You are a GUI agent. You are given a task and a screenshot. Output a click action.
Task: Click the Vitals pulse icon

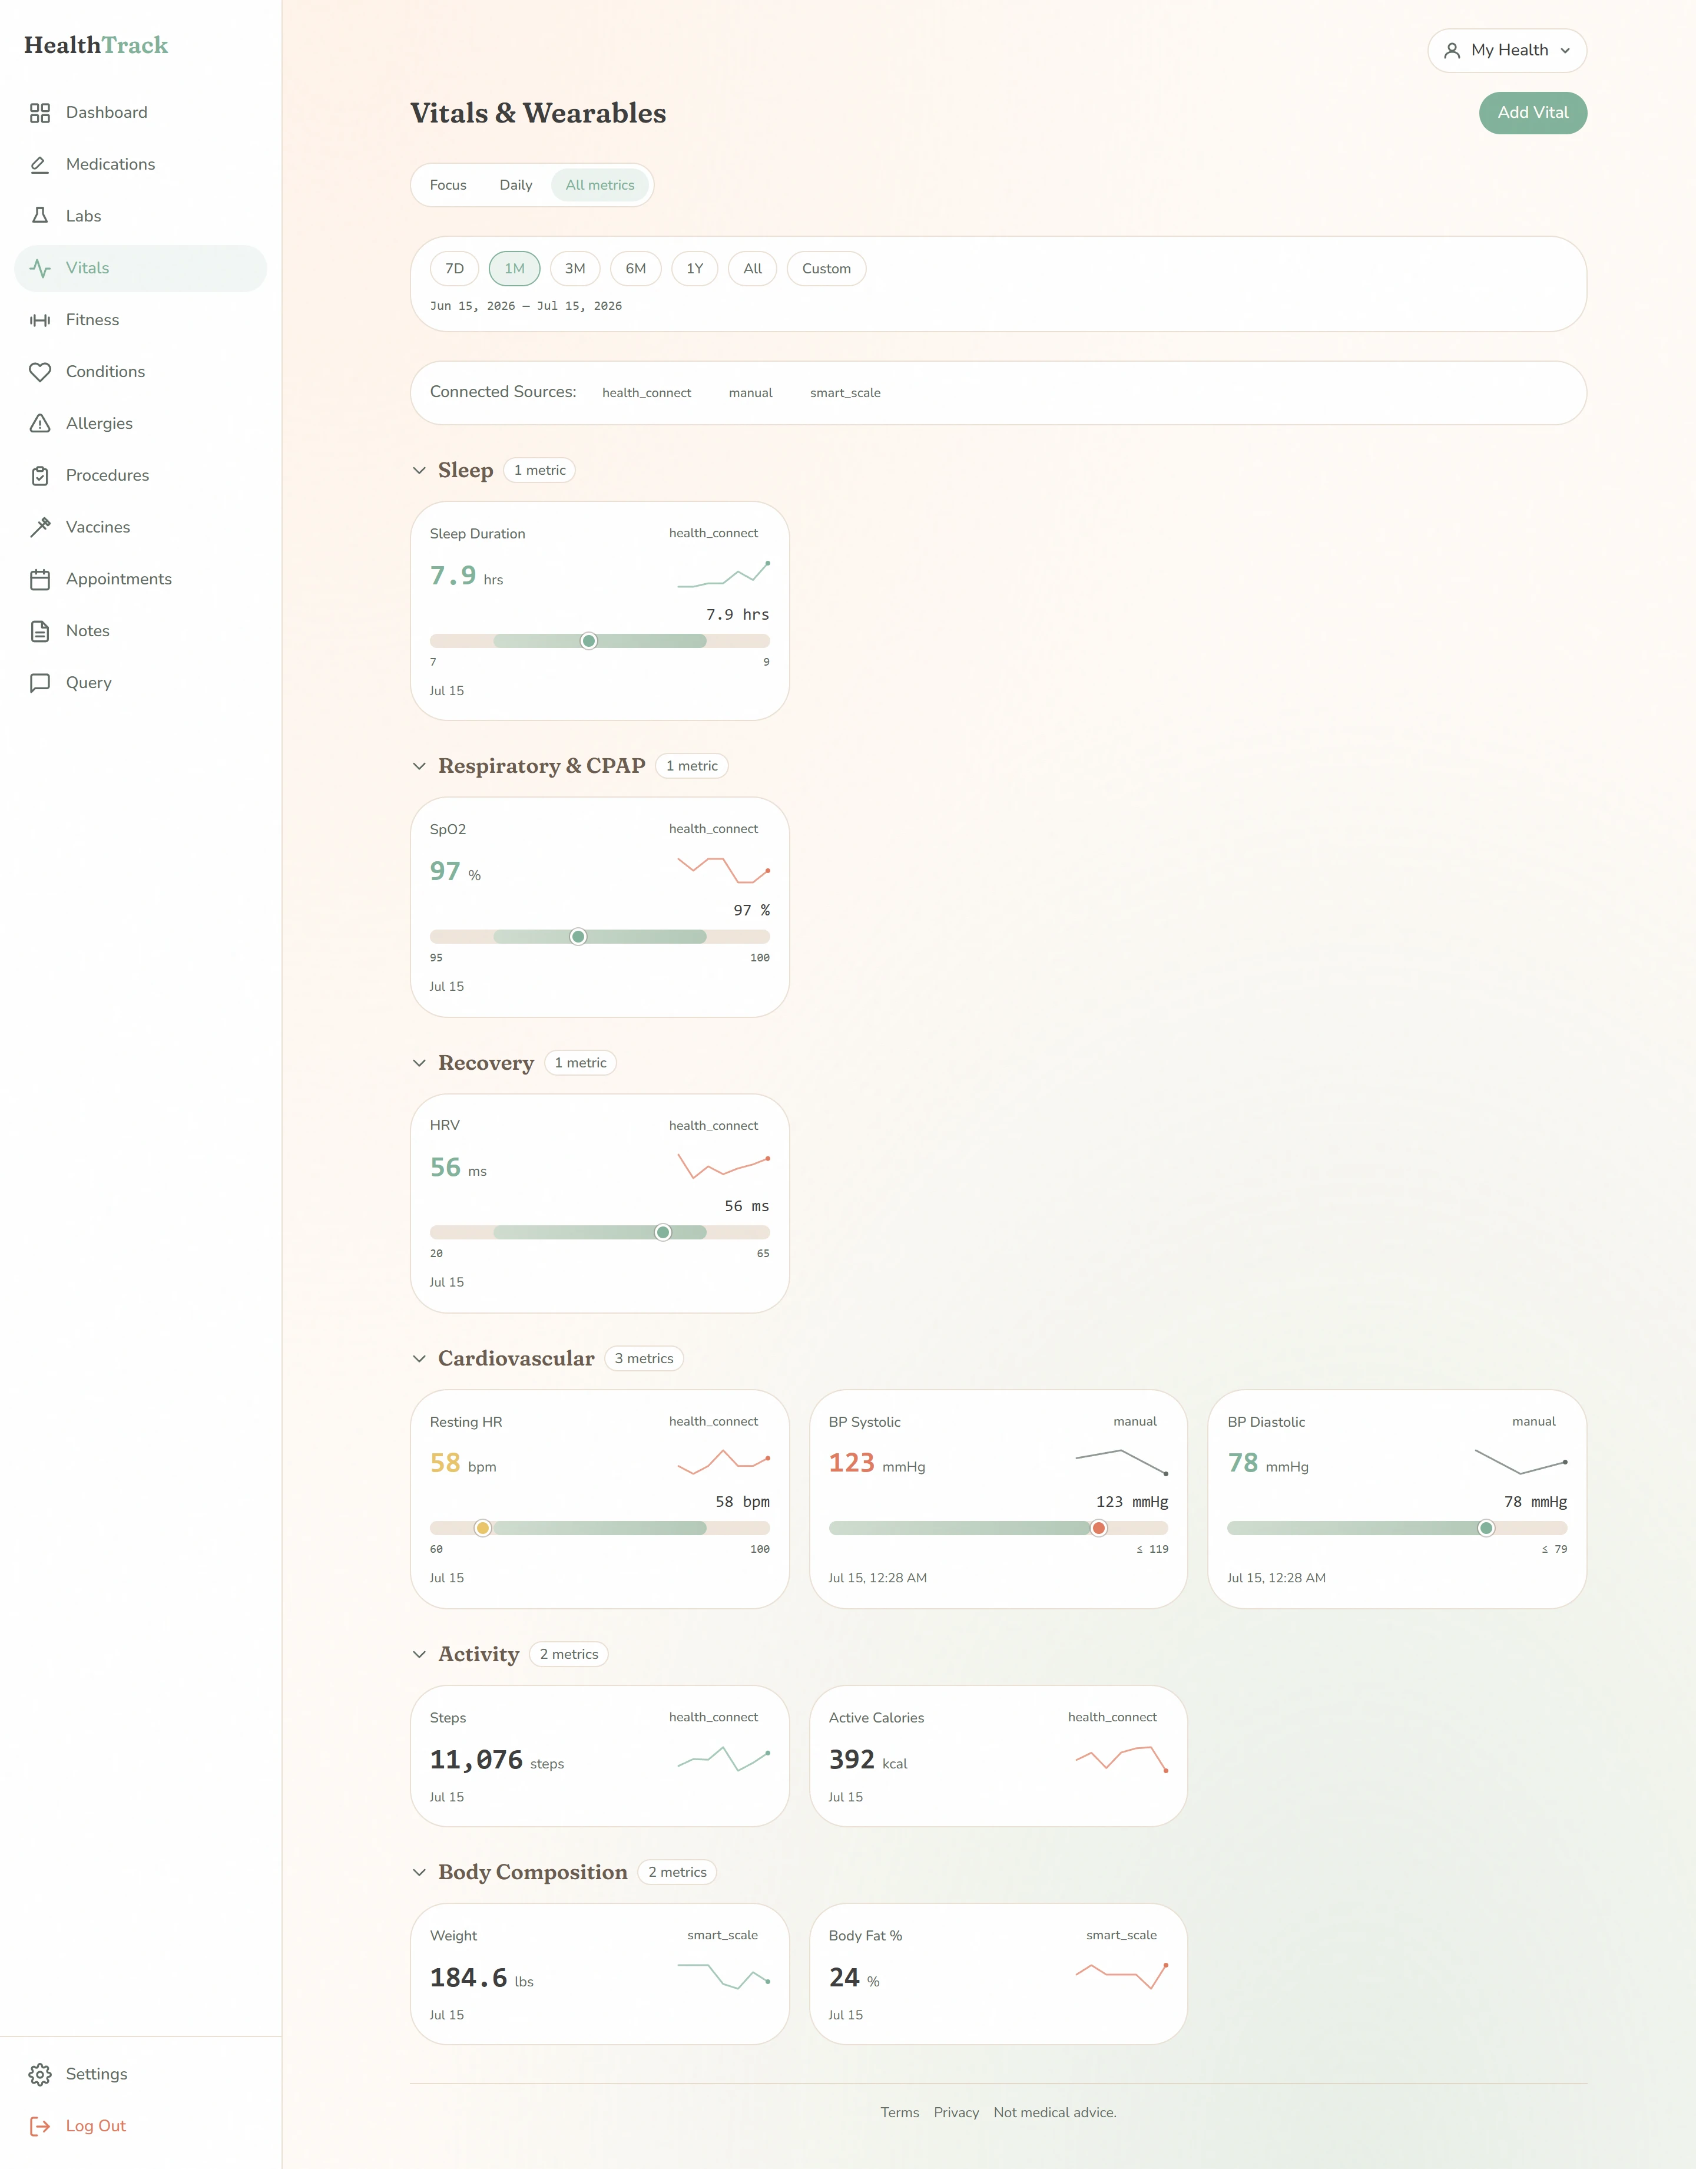pos(39,268)
